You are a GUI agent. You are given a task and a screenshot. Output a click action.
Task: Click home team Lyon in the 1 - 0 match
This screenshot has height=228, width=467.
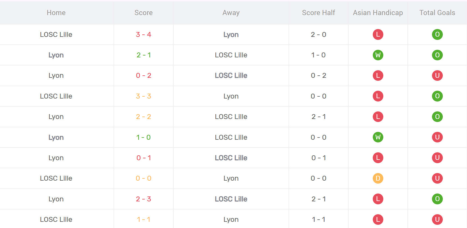[x=56, y=137]
